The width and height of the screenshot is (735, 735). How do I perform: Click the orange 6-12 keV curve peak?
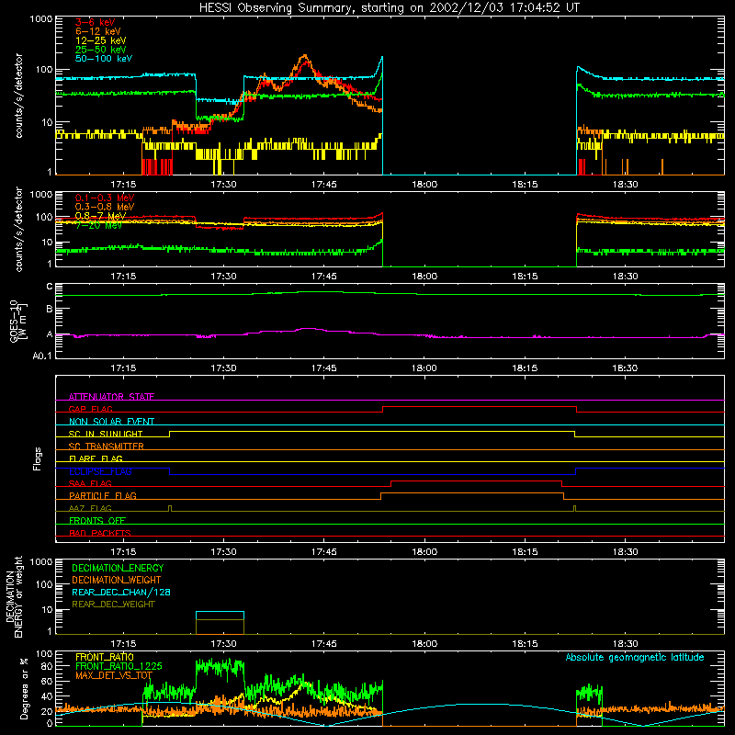click(305, 56)
